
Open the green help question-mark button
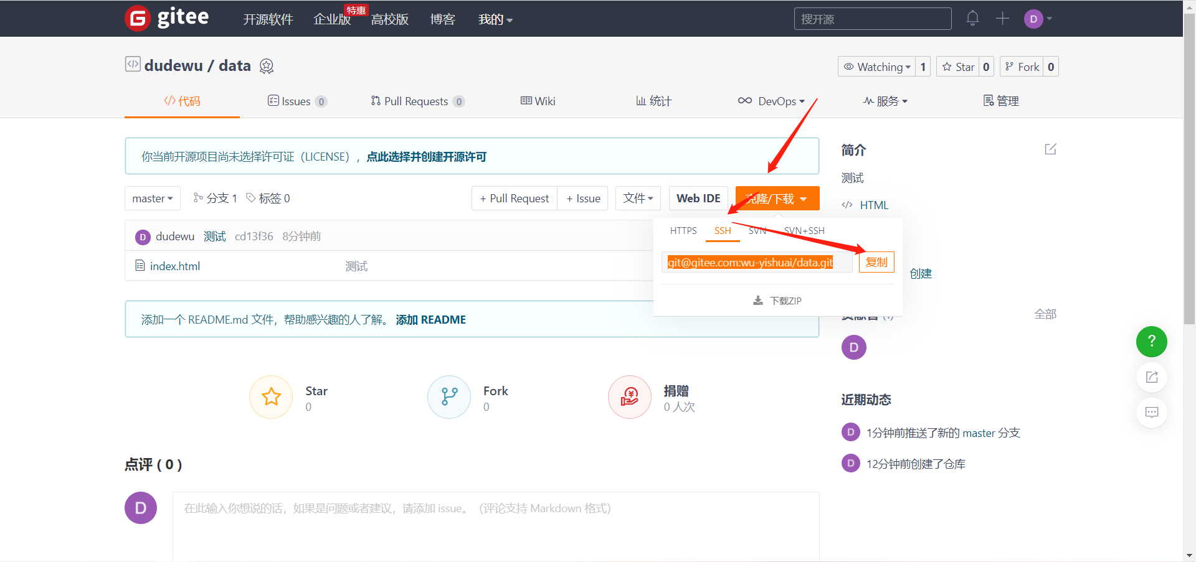click(x=1151, y=342)
